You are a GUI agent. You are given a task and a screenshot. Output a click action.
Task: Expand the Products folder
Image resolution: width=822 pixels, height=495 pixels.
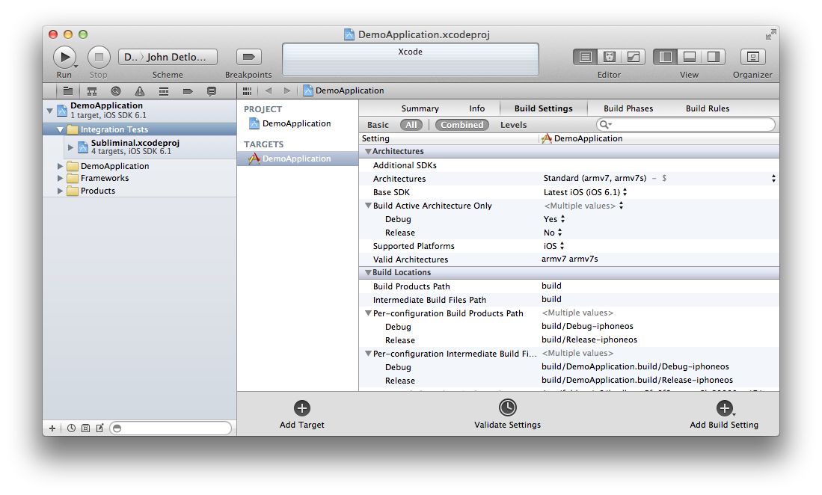(x=60, y=191)
